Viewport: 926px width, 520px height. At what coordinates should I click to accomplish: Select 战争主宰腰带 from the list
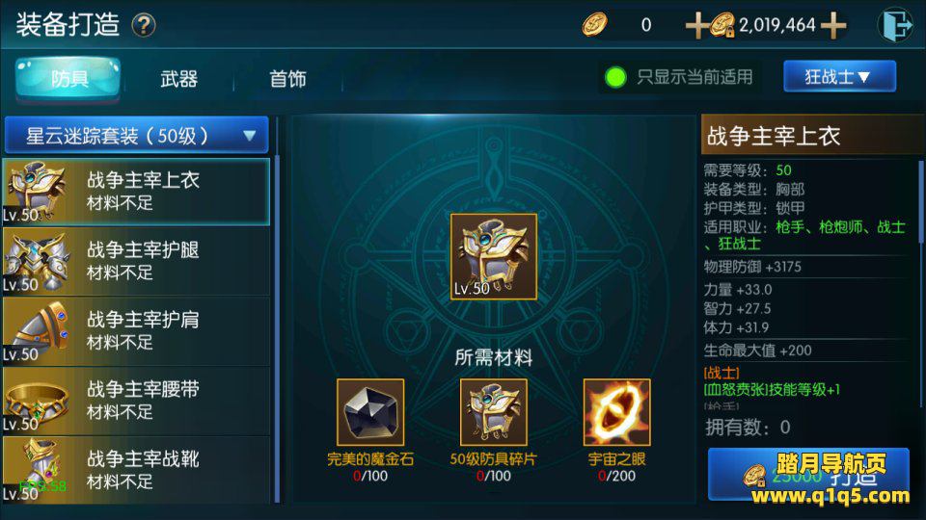(x=136, y=401)
